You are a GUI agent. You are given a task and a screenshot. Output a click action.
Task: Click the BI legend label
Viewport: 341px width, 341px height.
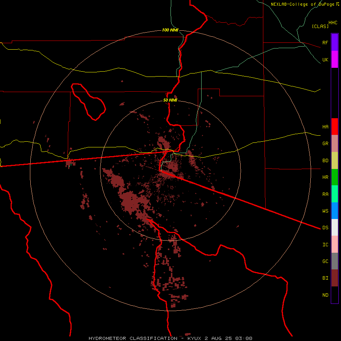pyautogui.click(x=325, y=278)
